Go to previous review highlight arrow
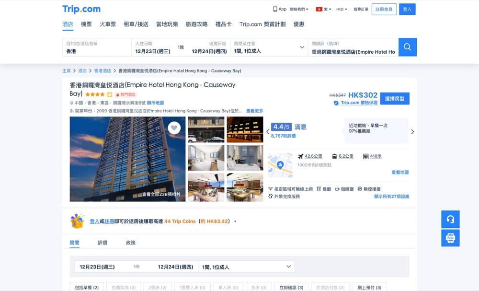Image resolution: width=479 pixels, height=291 pixels. click(x=268, y=132)
